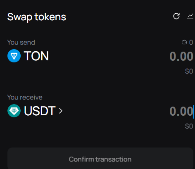This screenshot has width=195, height=169.
Task: Open the TON send token selector
Action: click(28, 56)
